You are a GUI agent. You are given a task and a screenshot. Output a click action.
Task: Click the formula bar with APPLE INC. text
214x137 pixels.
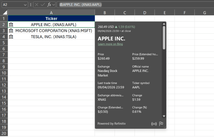135,5
